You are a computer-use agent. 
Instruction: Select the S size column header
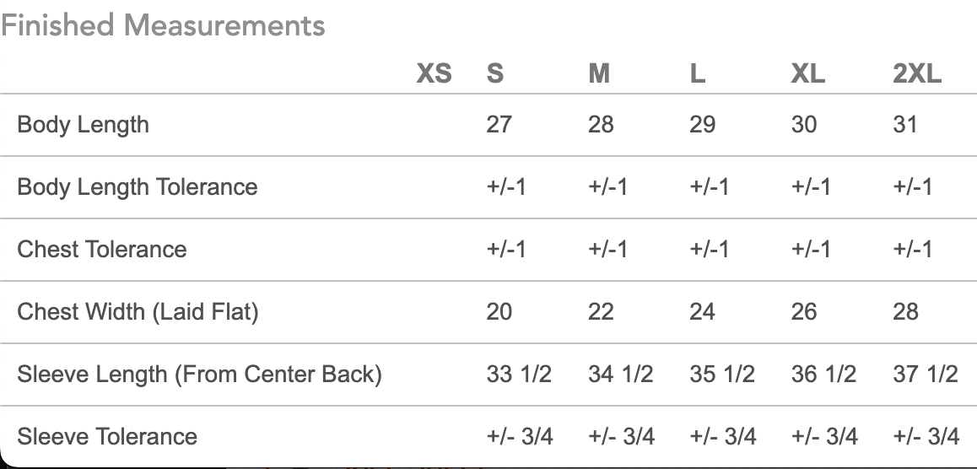[x=494, y=73]
